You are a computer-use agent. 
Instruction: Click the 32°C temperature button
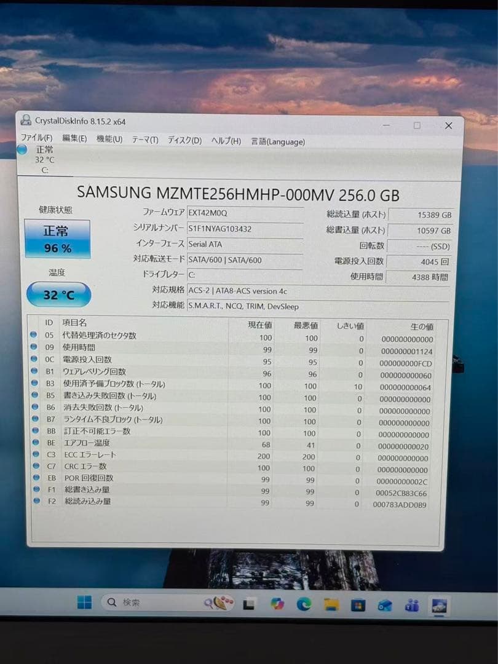point(57,294)
